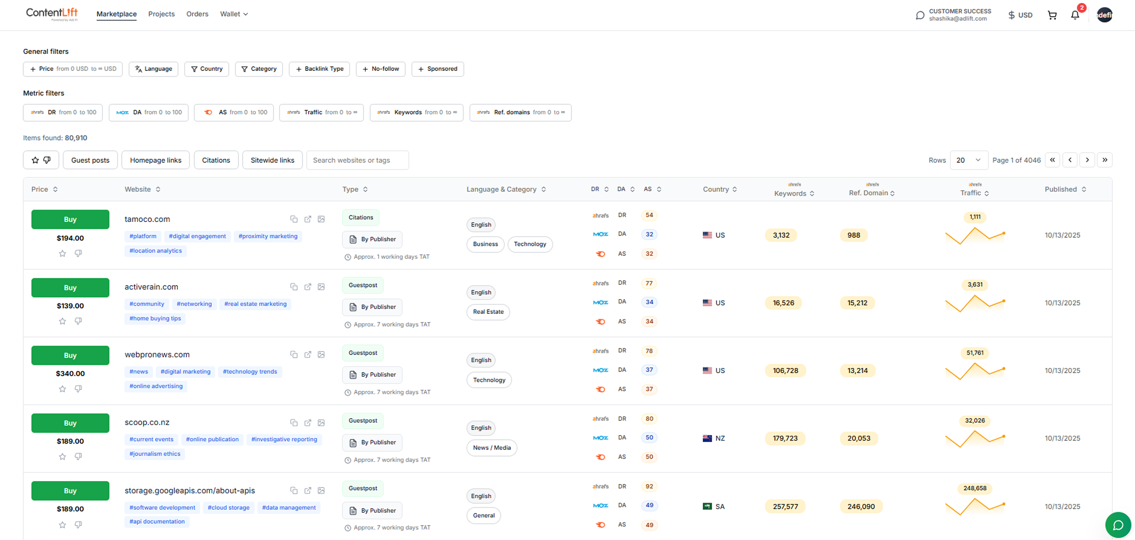View image icon for storage.googleapis.com row
Image resolution: width=1135 pixels, height=540 pixels.
tap(321, 490)
